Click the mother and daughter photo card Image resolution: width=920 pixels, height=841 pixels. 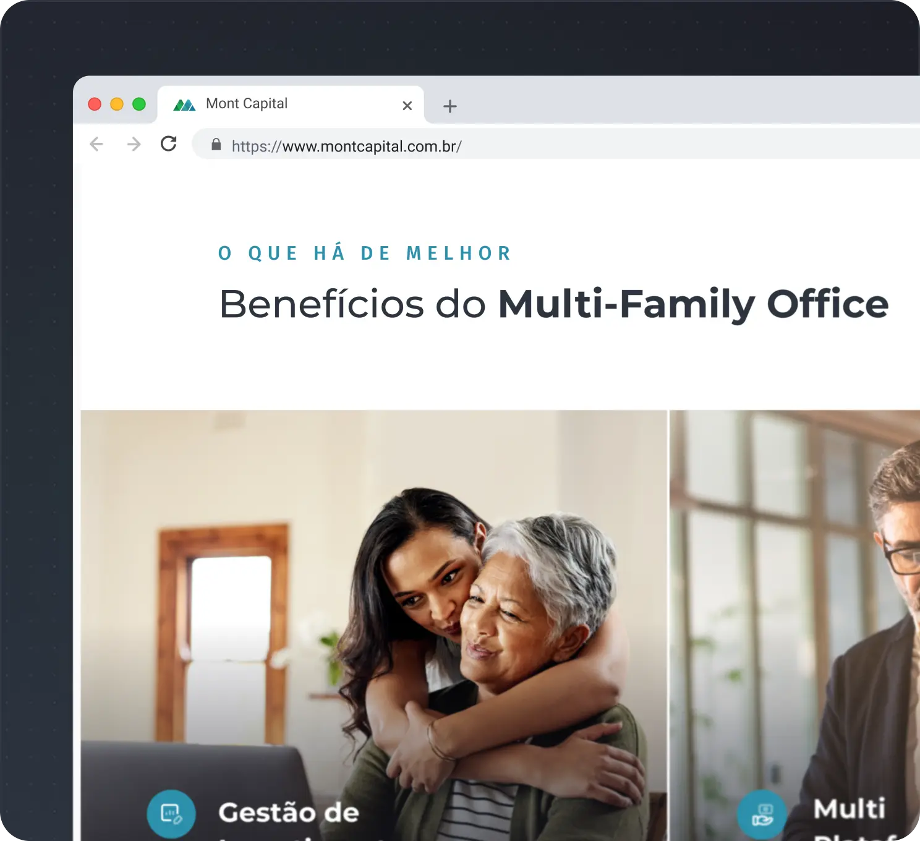[374, 625]
